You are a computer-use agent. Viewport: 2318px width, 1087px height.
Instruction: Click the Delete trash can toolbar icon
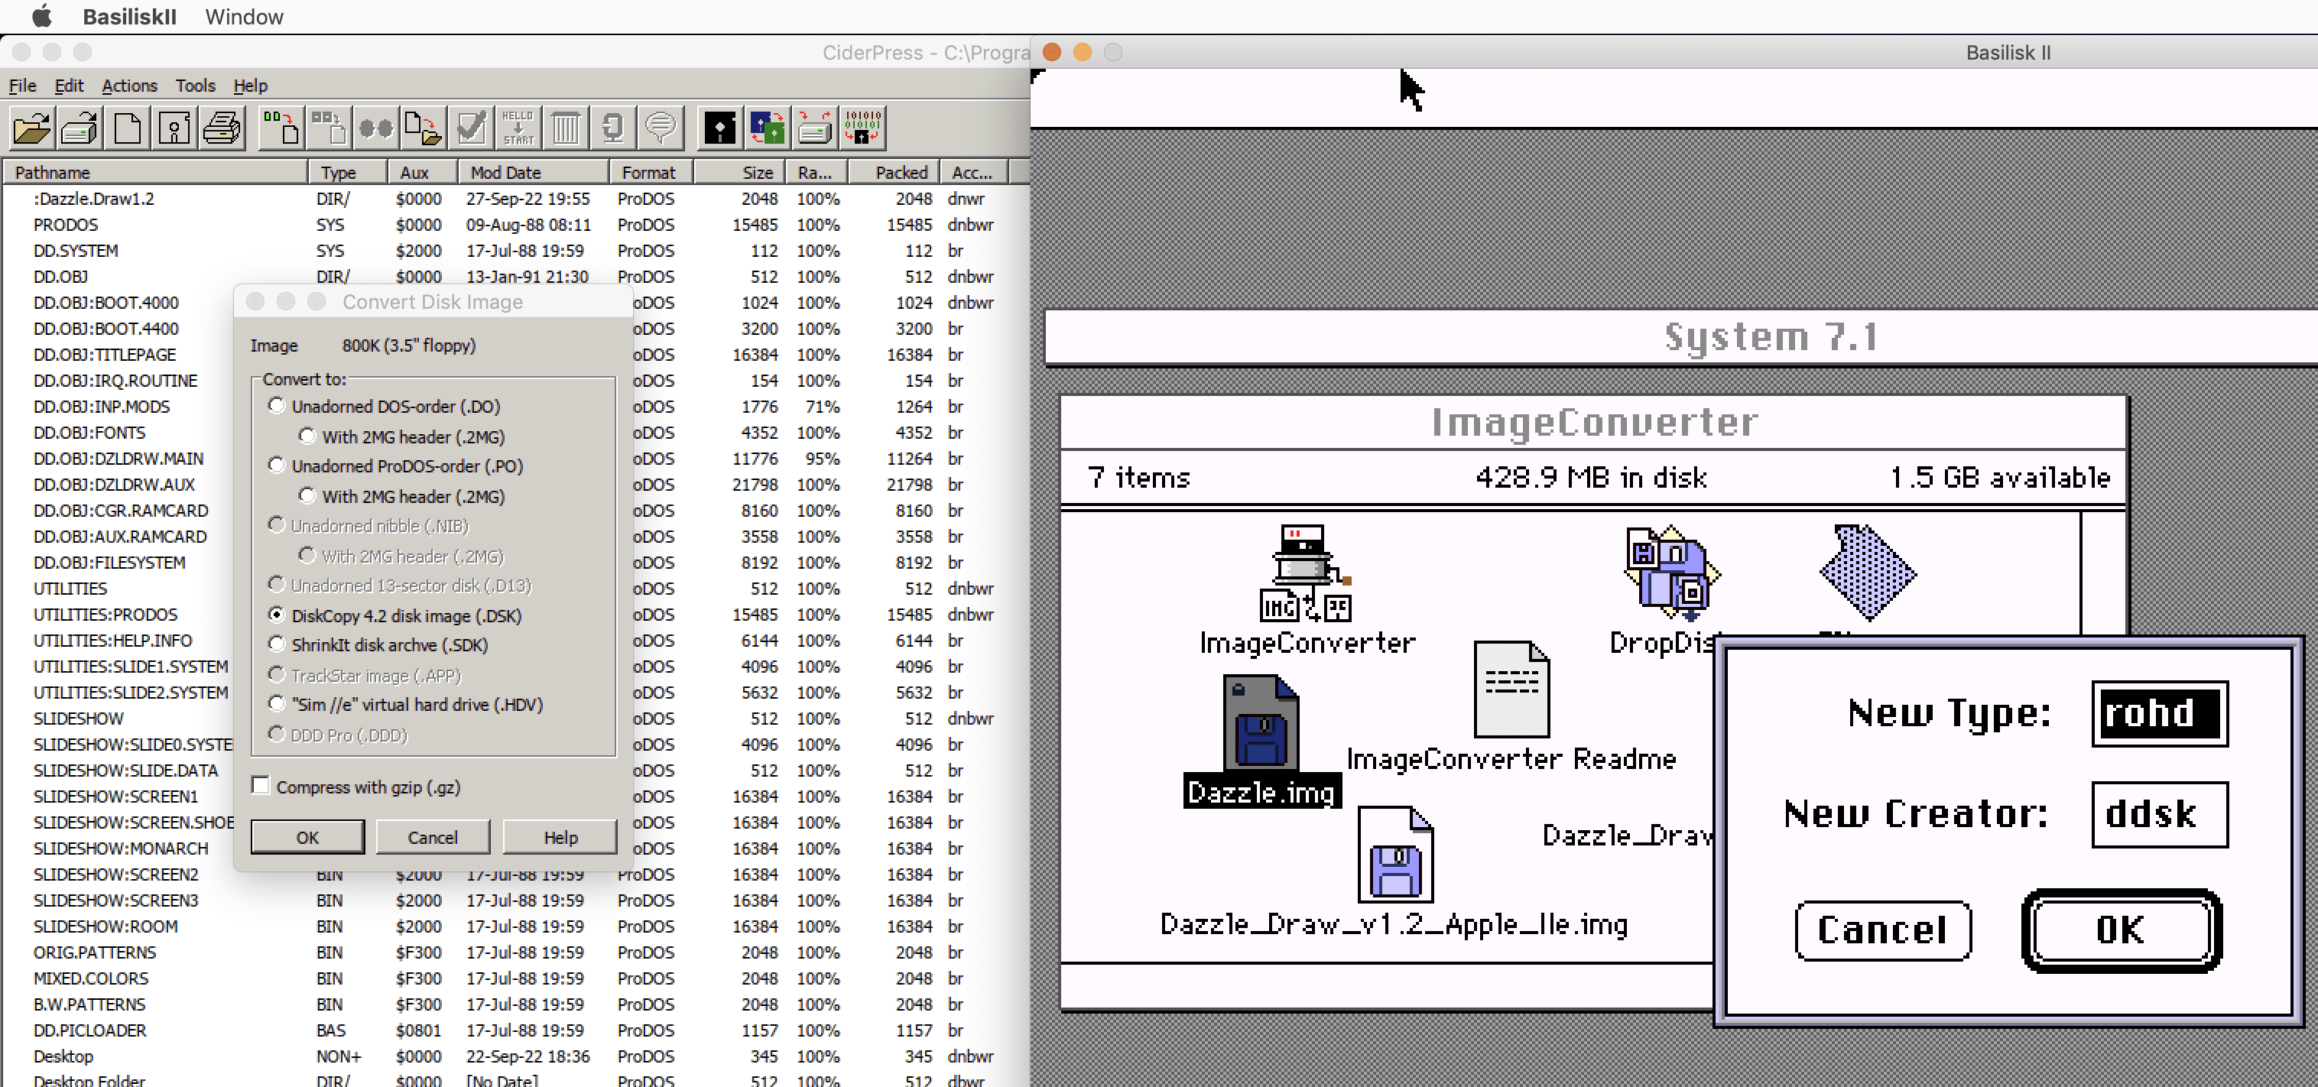[566, 128]
